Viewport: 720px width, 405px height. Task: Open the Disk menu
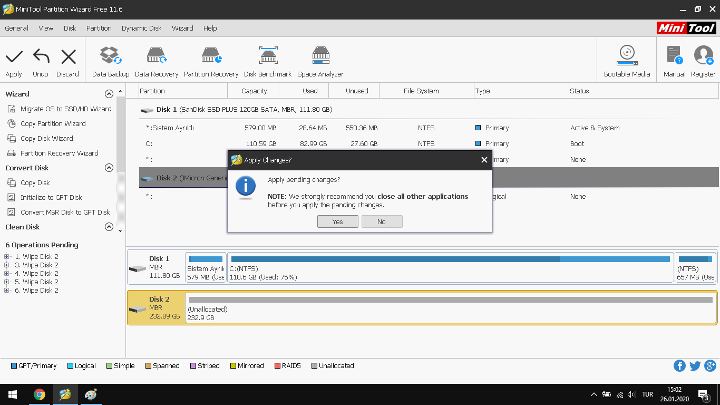70,28
